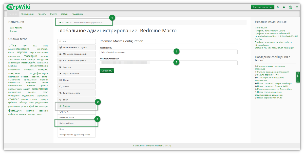Click Глобальное администрирование breadcrumb link
Screen dimensions: 304x154
(x=86, y=23)
